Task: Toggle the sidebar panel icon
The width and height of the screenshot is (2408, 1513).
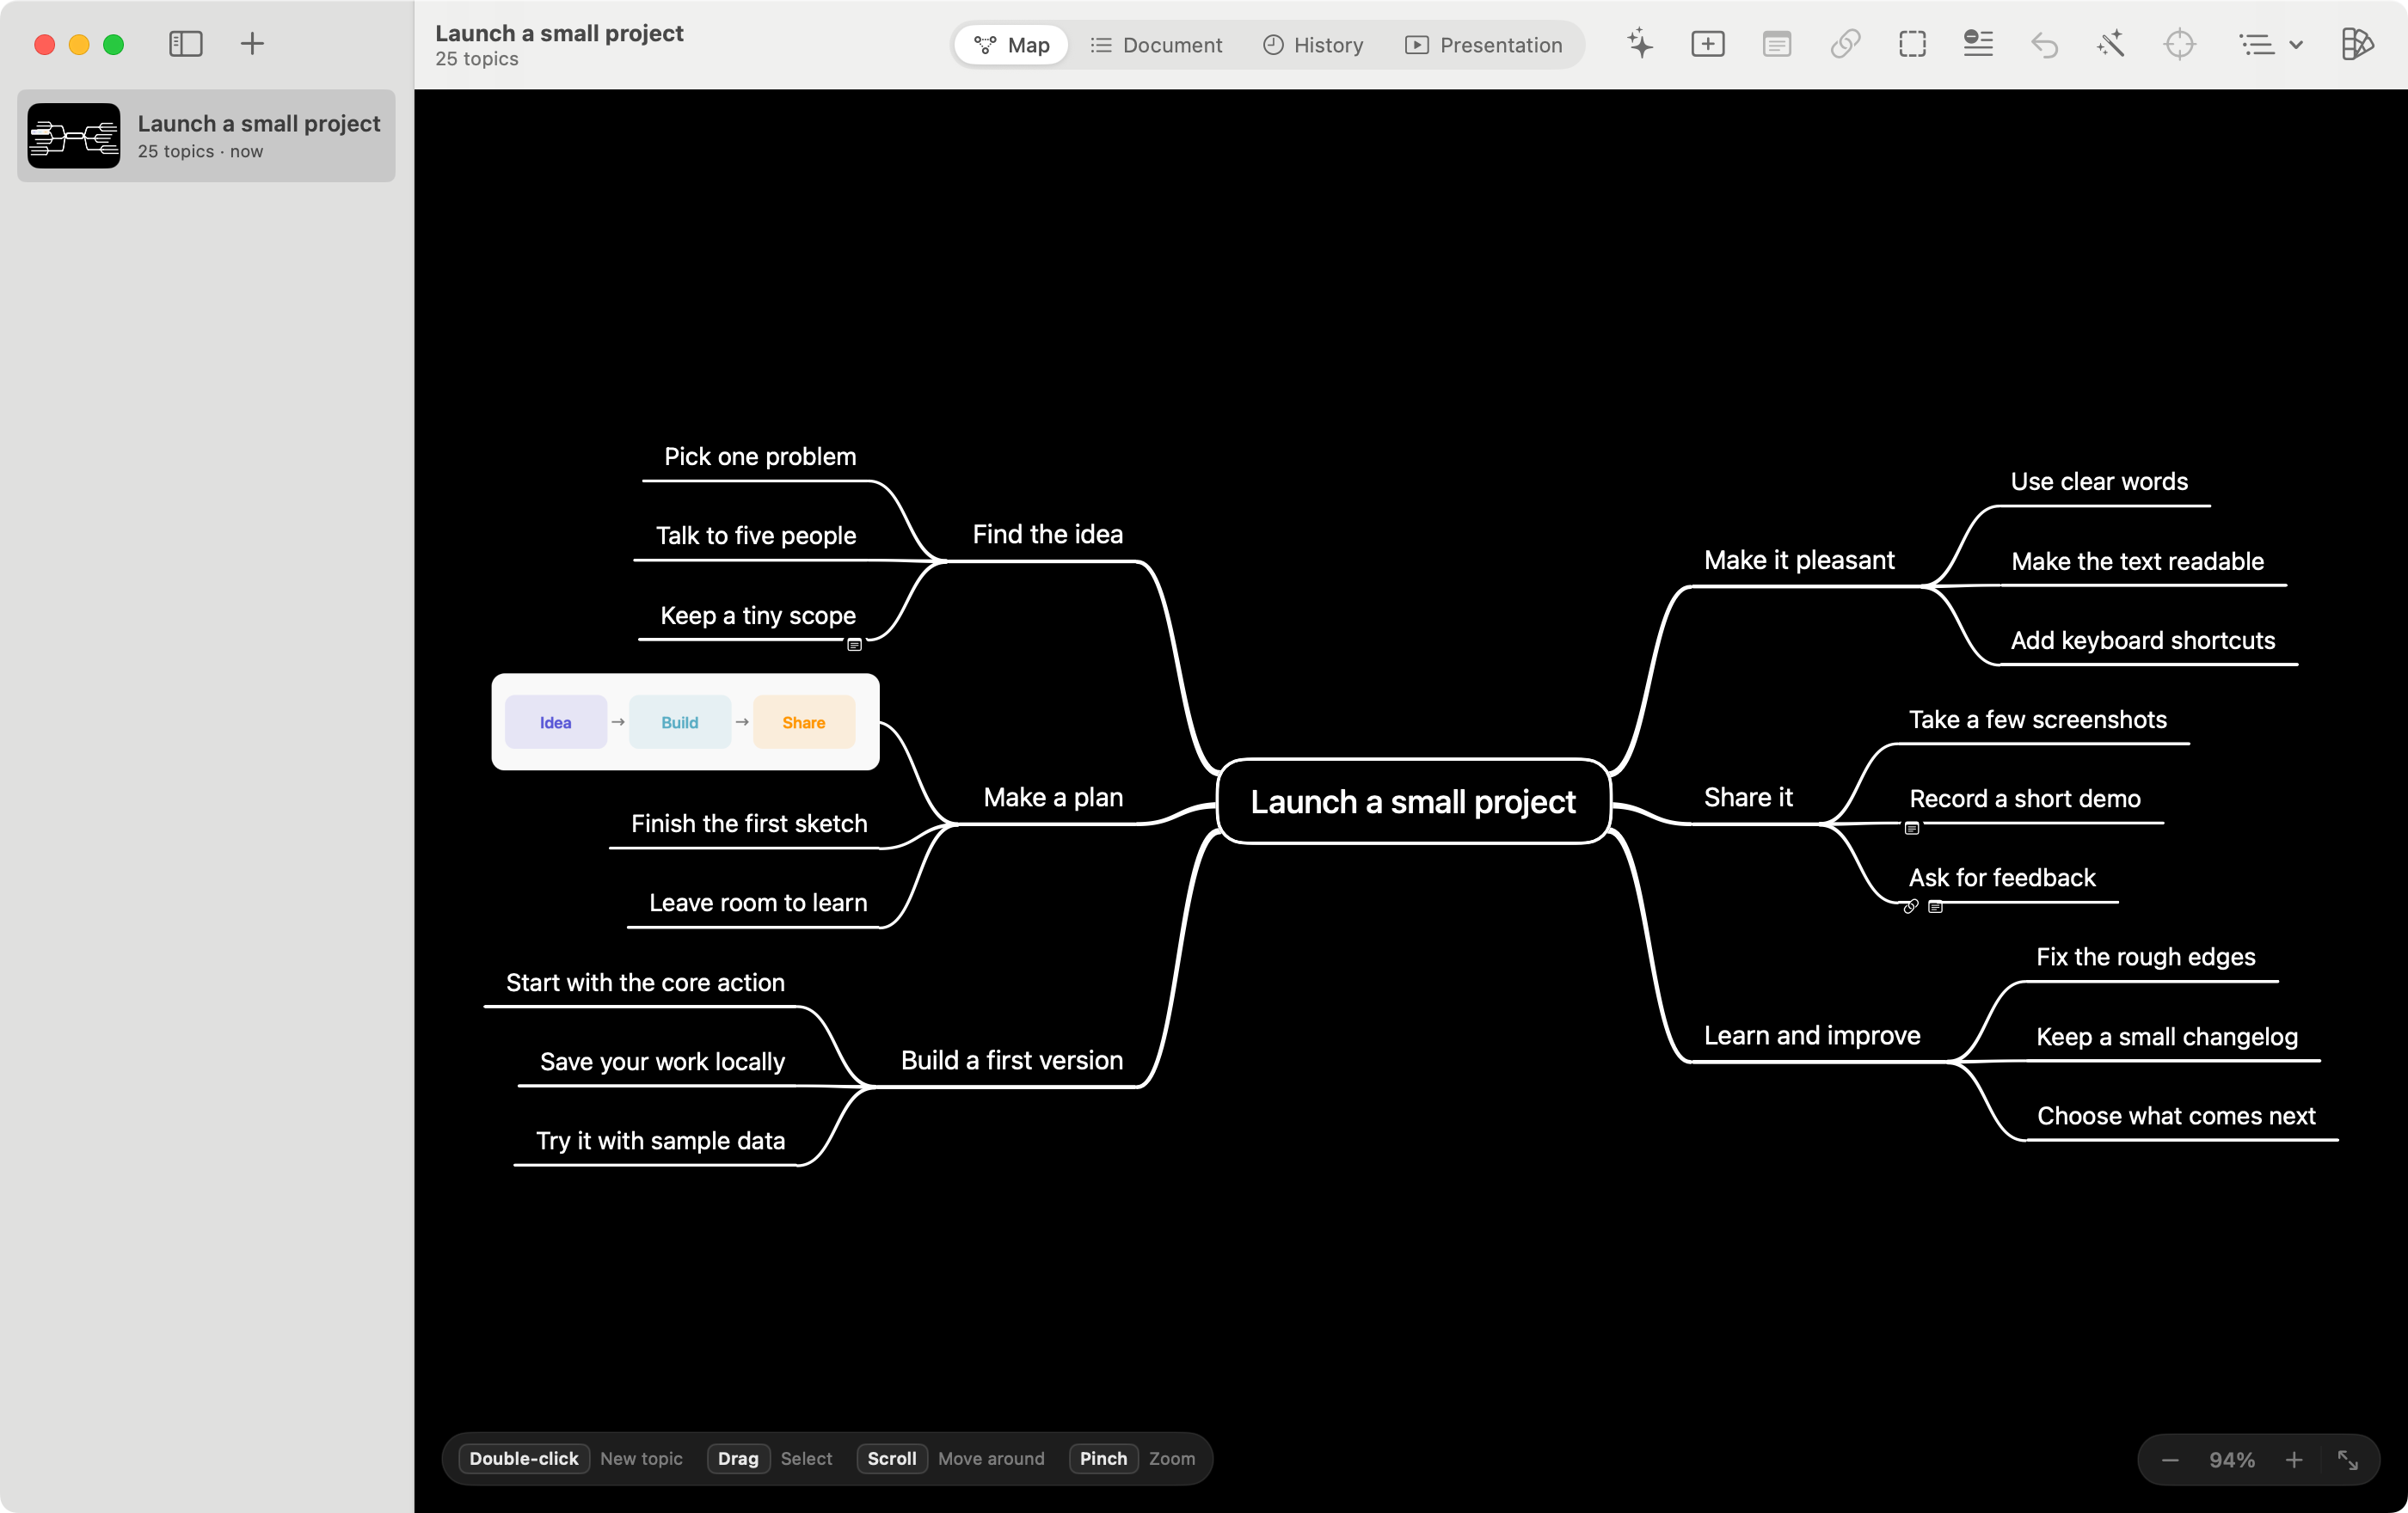Action: pyautogui.click(x=186, y=44)
